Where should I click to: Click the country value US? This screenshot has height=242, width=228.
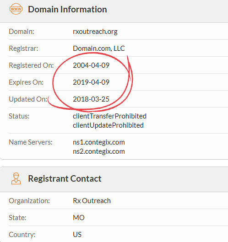(77, 235)
